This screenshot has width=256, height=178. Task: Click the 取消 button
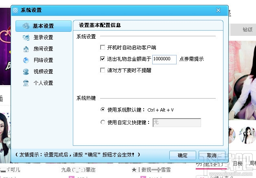pos(212,155)
